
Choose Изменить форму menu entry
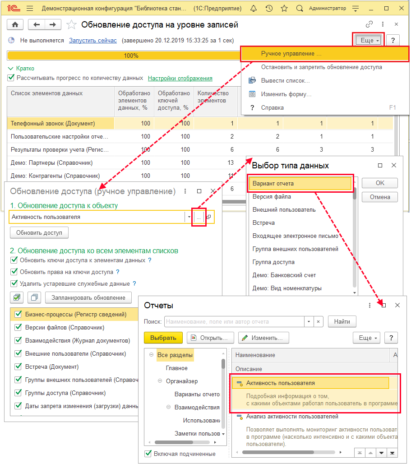325,94
